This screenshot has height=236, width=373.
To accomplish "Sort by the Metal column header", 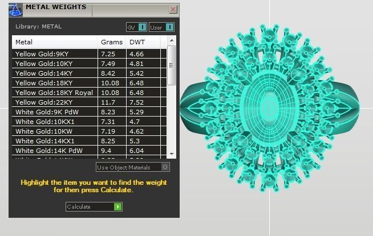I will (55, 42).
